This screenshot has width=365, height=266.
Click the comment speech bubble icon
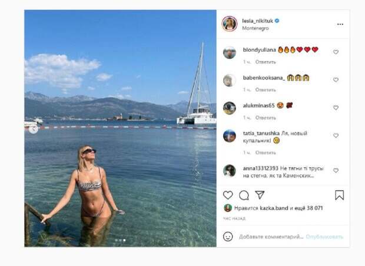click(x=244, y=195)
